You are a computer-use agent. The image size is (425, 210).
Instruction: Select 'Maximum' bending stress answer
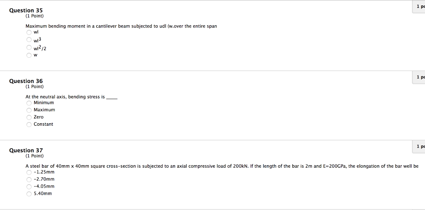point(29,110)
